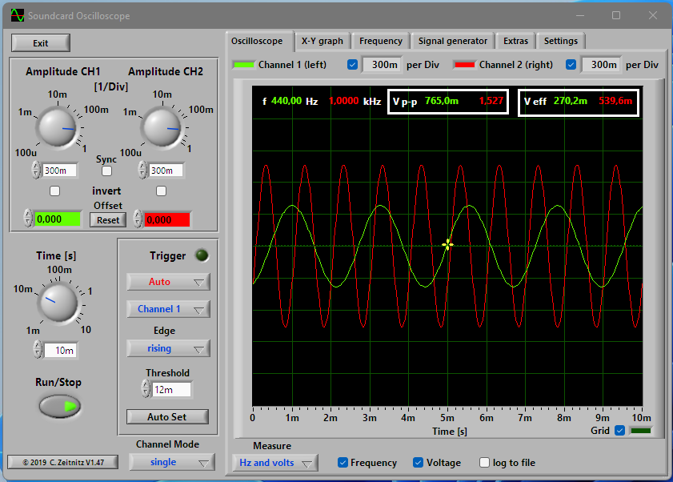Viewport: 673px width, 482px height.
Task: Enable the Sync checkbox
Action: [x=106, y=171]
